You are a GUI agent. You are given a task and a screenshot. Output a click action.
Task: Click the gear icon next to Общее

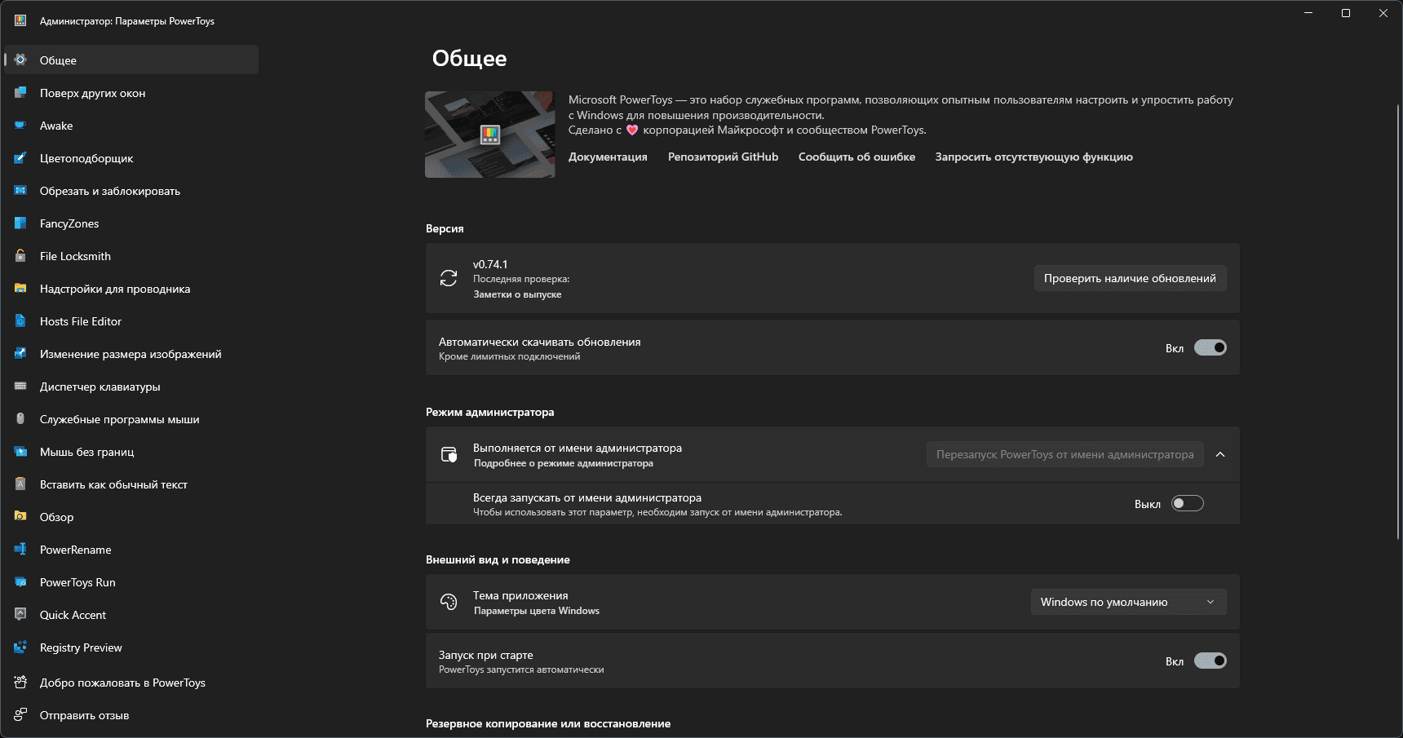pos(20,60)
